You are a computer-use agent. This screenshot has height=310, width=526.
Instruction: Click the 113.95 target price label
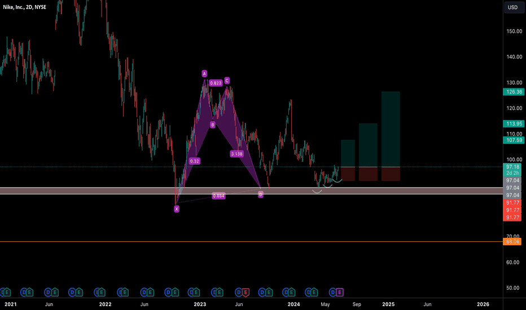click(x=514, y=123)
